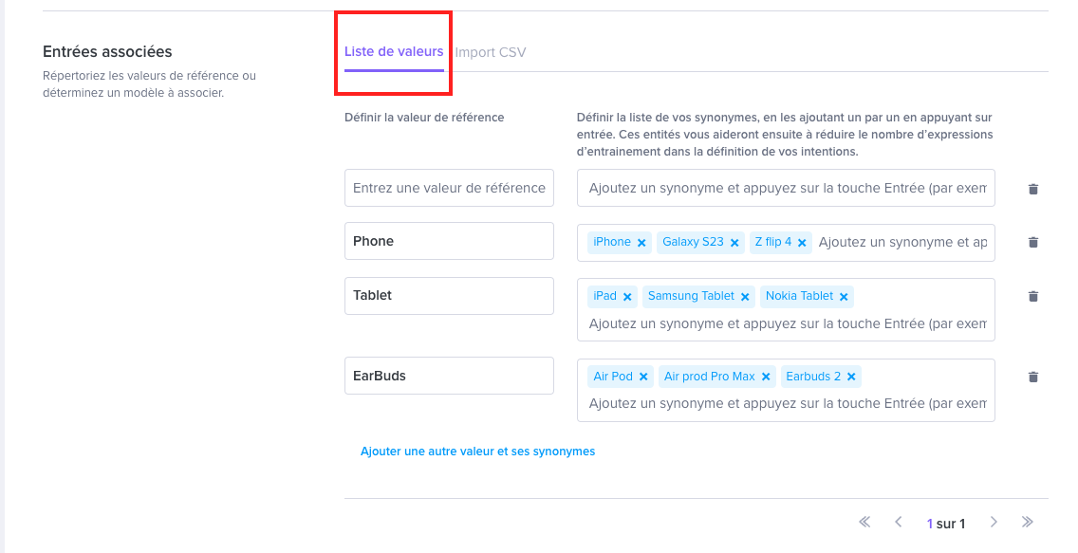Add a synonym in the Tablet row

tap(788, 323)
